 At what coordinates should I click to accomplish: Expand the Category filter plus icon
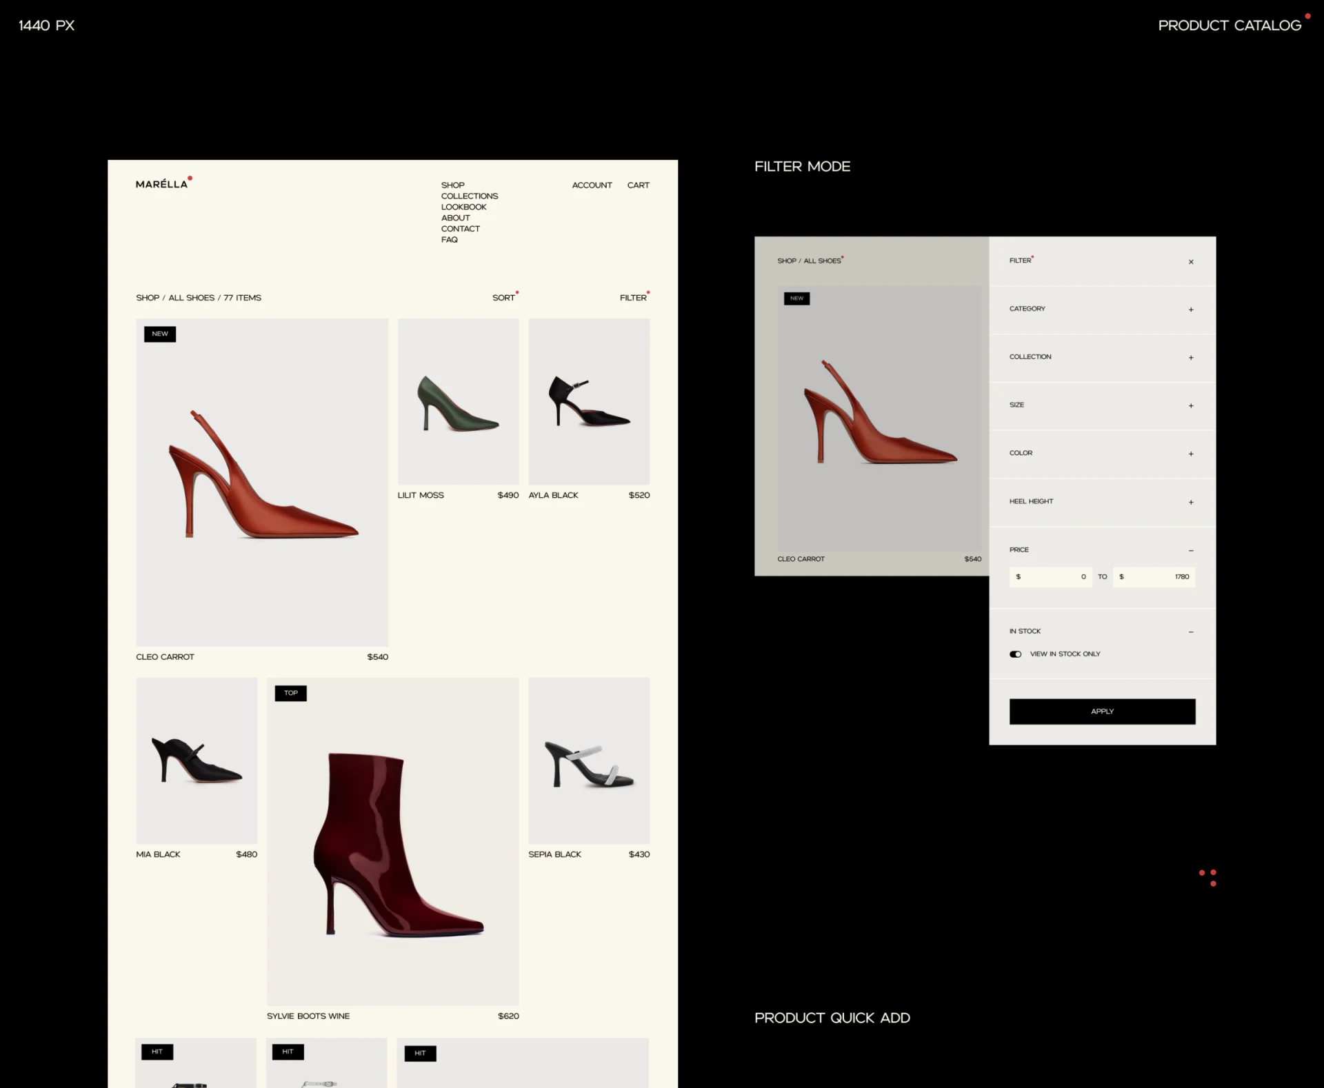[1191, 310]
